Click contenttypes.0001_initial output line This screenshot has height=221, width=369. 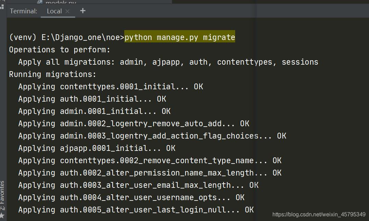click(111, 87)
